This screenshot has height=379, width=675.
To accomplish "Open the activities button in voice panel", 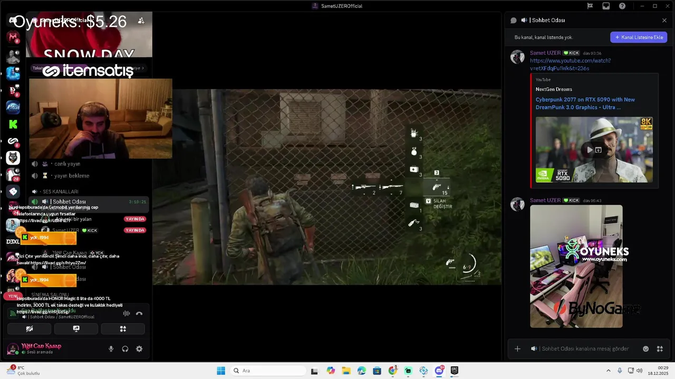I will pos(123,328).
